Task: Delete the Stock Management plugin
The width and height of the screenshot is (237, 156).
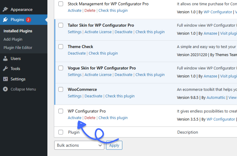Action: coord(90,10)
